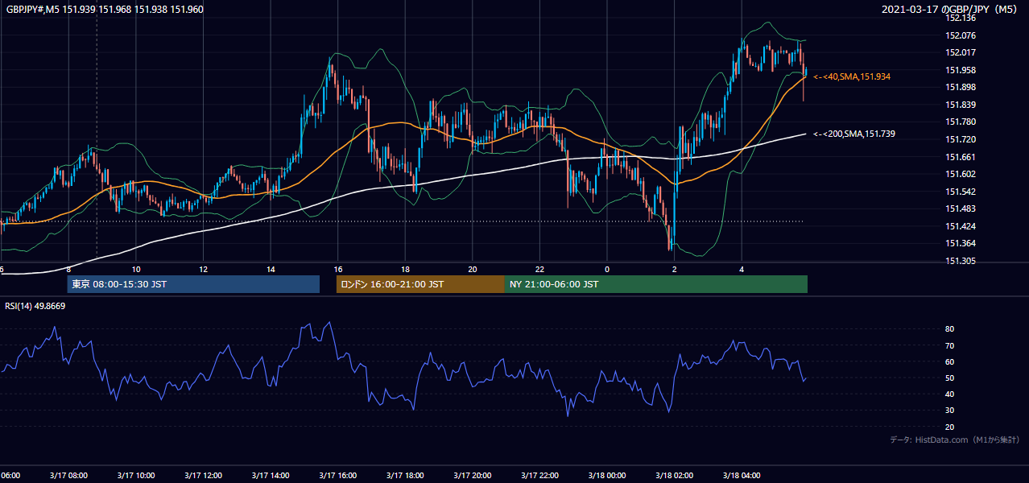Click the 3/17 12:00 time axis label
The image size is (1029, 483).
pos(204,475)
